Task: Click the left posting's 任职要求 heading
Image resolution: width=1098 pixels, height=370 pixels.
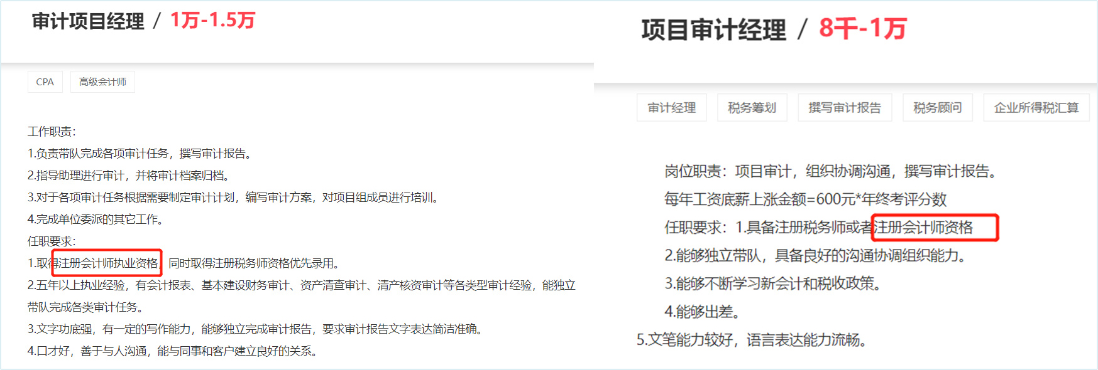Action: click(52, 241)
